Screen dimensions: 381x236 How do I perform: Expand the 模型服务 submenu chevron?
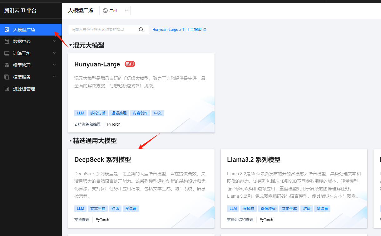pyautogui.click(x=54, y=77)
